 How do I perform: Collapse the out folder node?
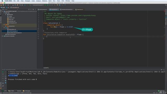click(4, 24)
